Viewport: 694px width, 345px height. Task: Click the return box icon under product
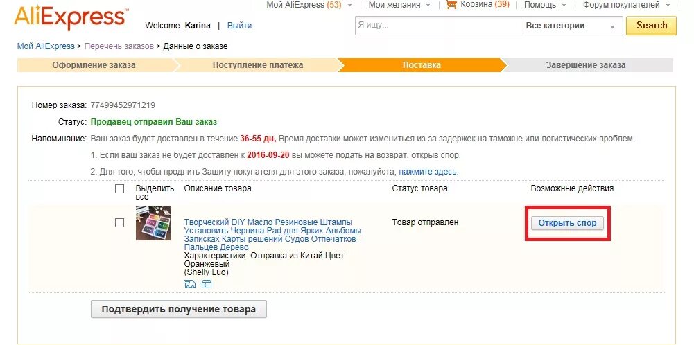(x=207, y=284)
